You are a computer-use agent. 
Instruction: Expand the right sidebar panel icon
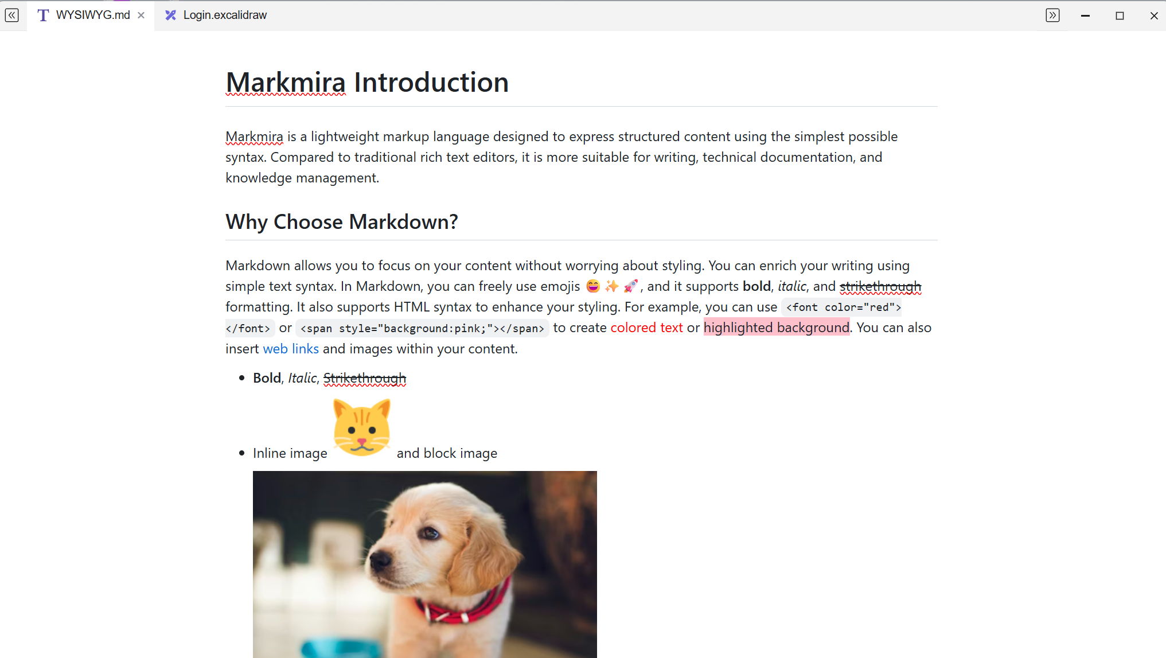click(x=1052, y=15)
